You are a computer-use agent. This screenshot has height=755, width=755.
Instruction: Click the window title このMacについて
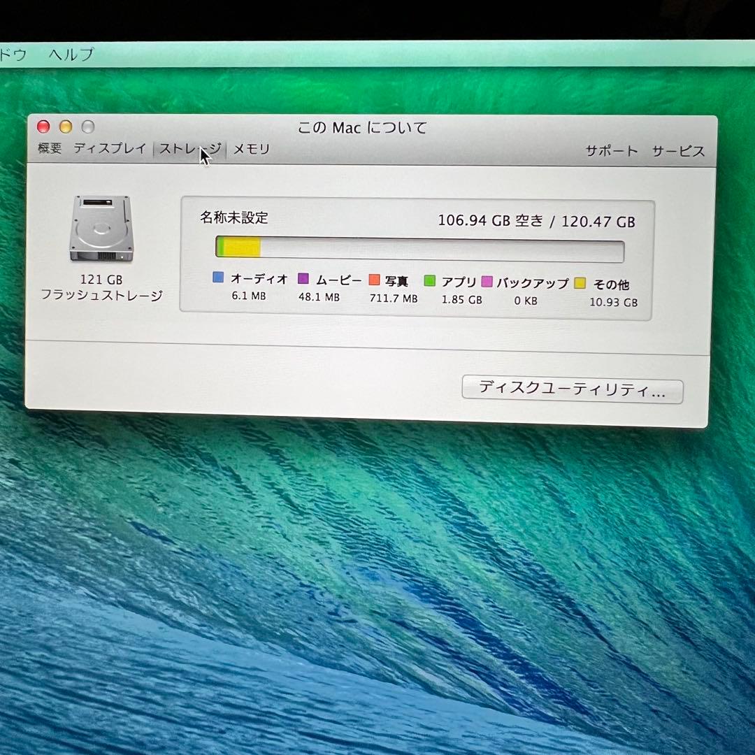pyautogui.click(x=362, y=128)
